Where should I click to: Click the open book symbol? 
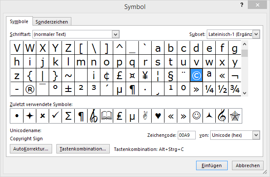(x=106, y=115)
